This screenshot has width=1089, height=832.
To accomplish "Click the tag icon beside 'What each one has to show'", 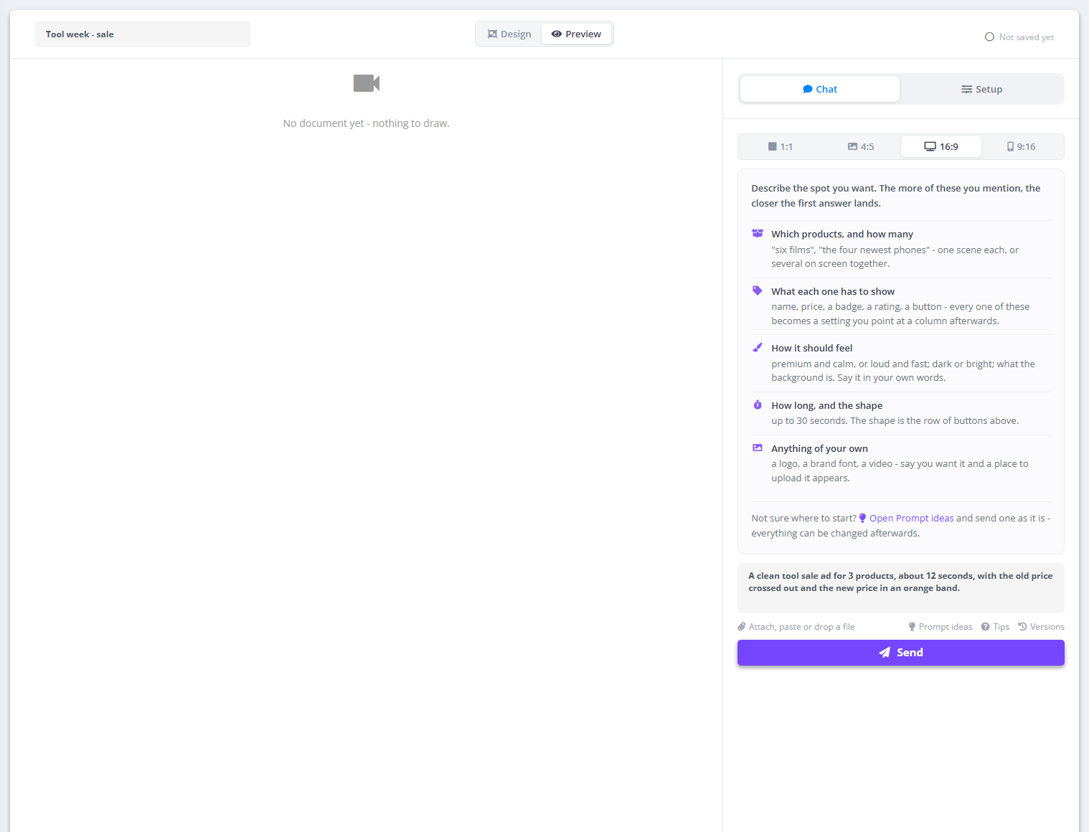I will click(757, 290).
